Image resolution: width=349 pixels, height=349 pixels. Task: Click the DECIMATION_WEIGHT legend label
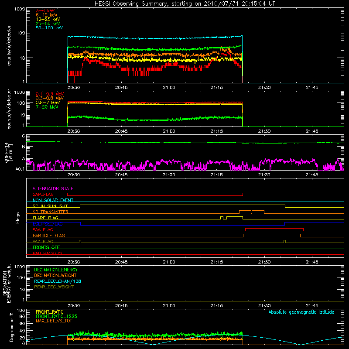55,275
